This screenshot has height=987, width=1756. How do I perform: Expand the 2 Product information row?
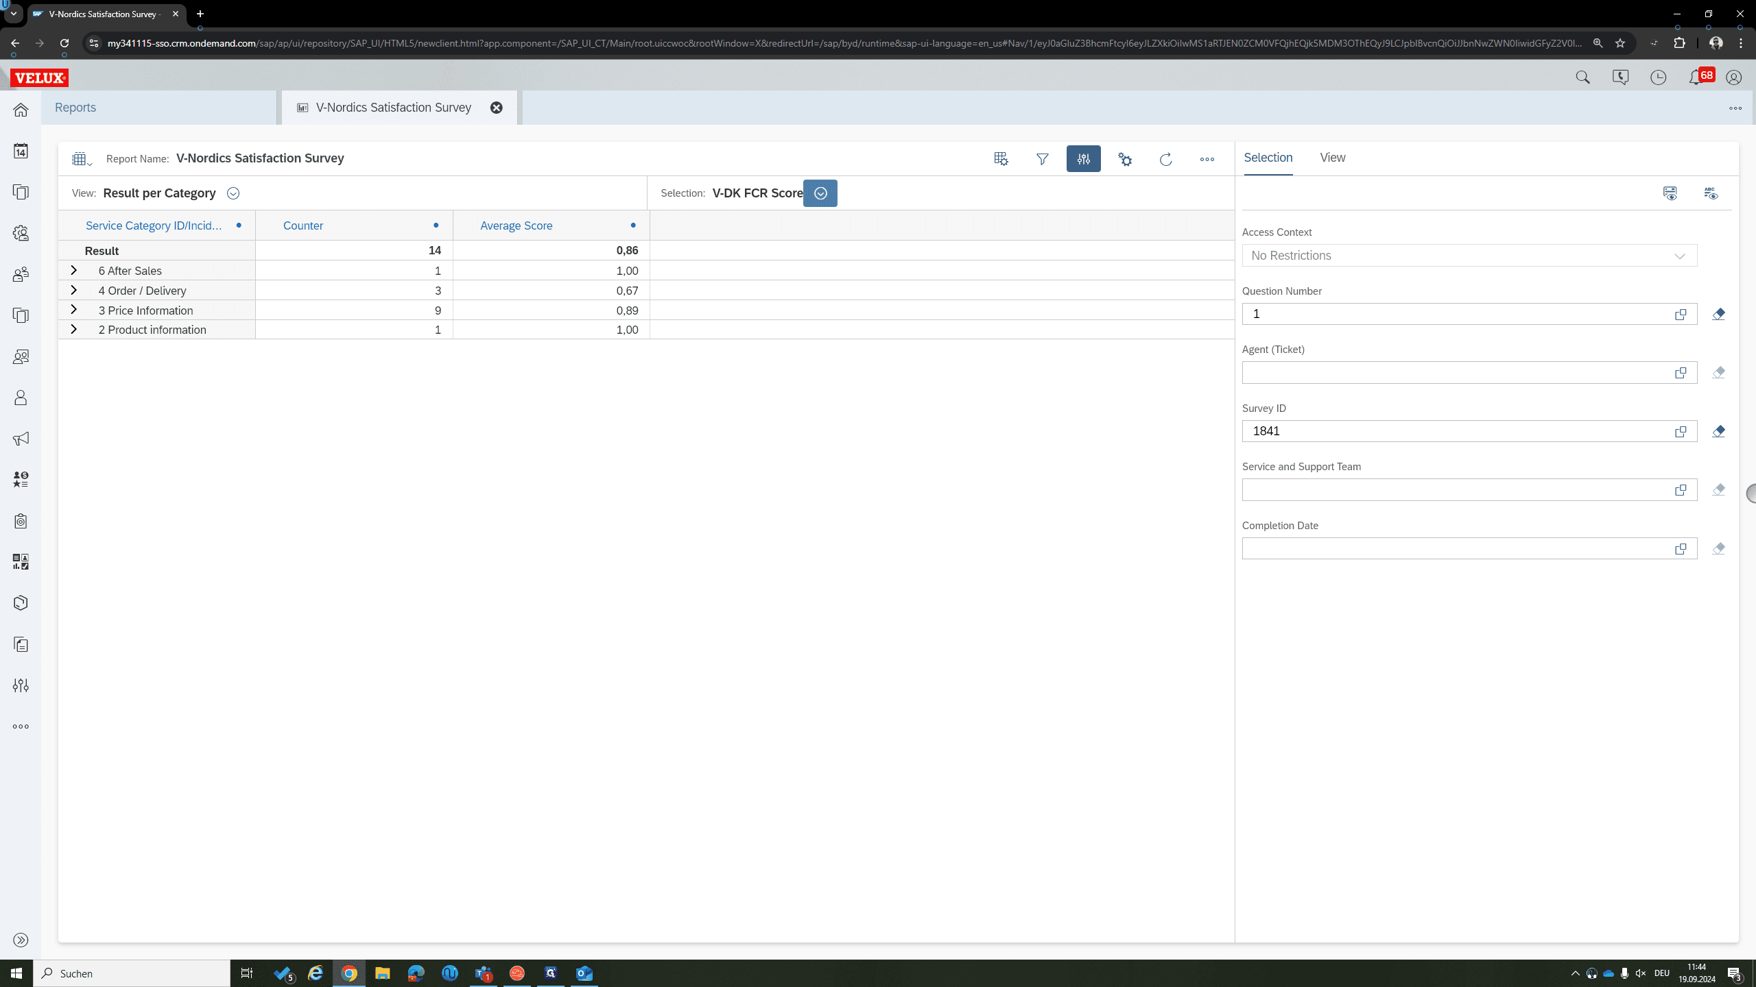[73, 329]
